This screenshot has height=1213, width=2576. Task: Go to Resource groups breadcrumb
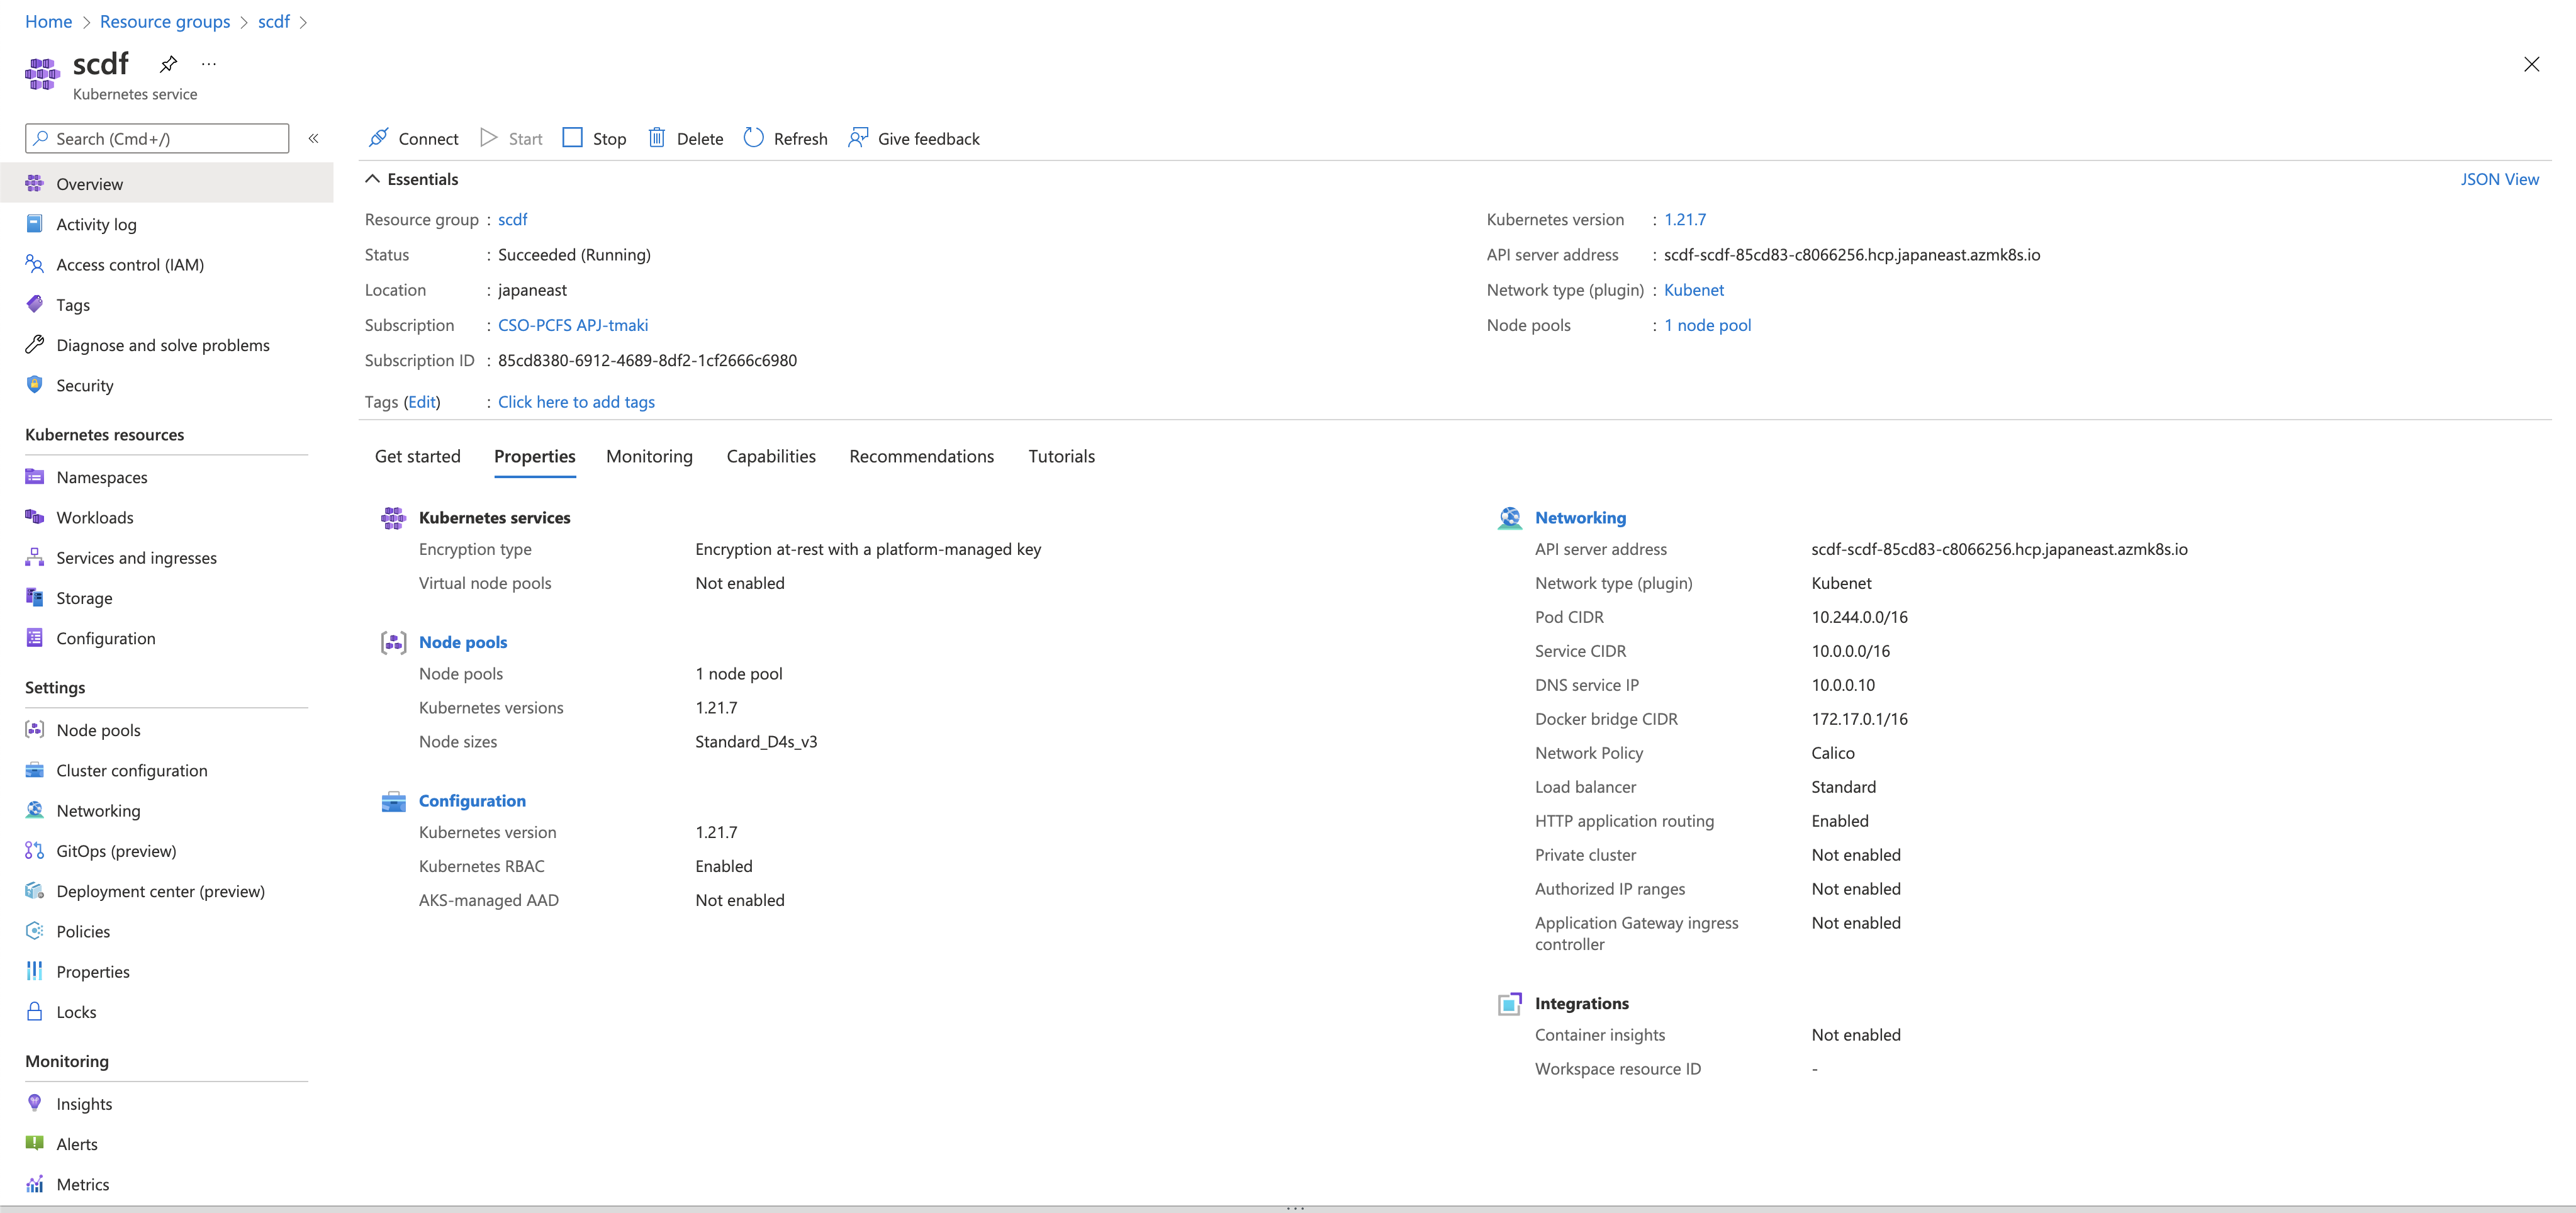click(165, 21)
